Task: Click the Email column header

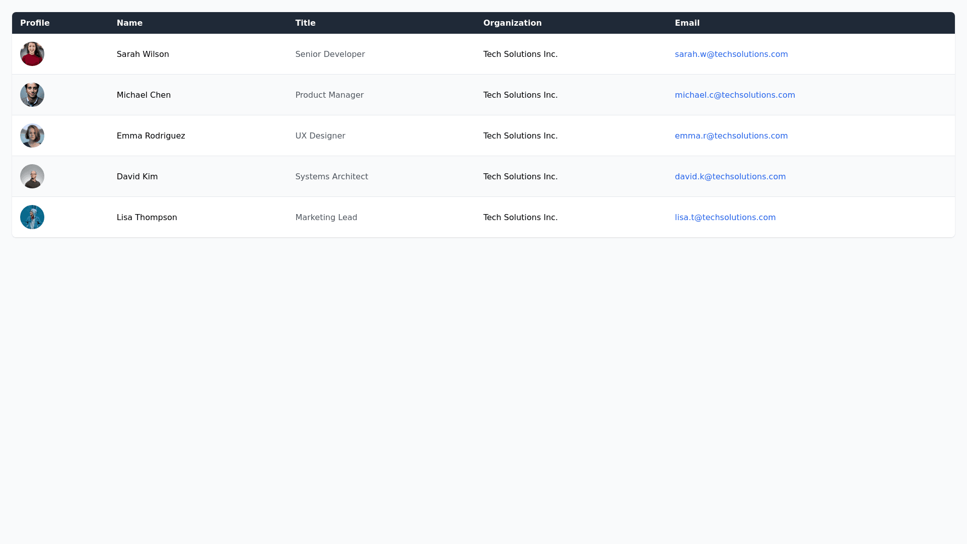Action: point(687,23)
